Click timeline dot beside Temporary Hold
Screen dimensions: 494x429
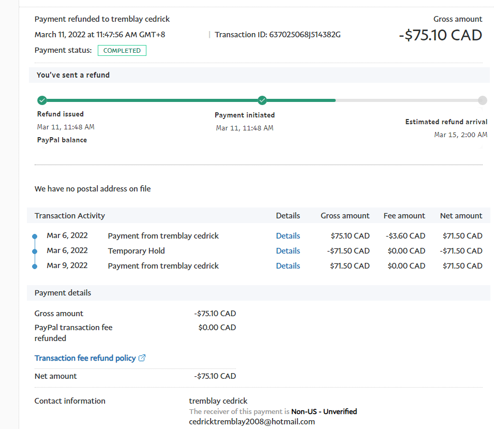pyautogui.click(x=35, y=251)
